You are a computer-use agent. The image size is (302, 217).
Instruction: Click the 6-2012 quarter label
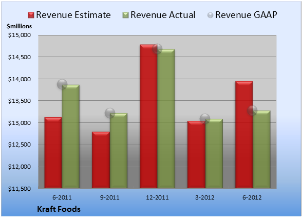[x=252, y=197]
